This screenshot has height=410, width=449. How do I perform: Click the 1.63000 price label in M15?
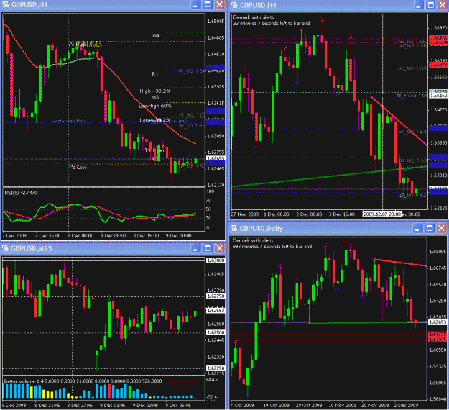tap(216, 260)
